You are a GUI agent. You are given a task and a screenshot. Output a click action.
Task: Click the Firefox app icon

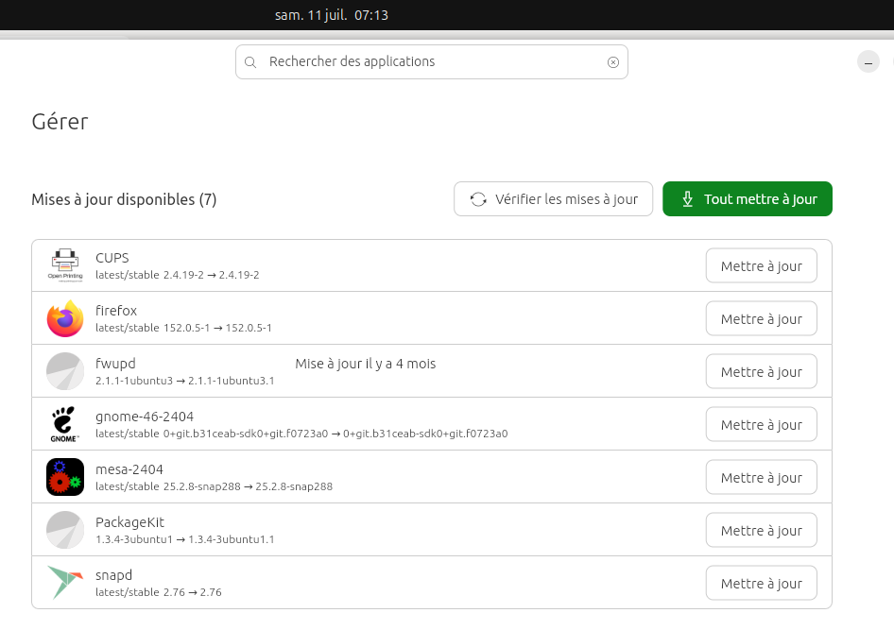[65, 318]
